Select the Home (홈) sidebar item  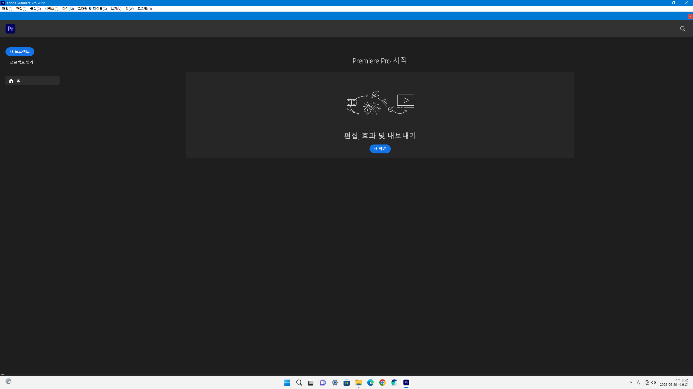tap(32, 81)
